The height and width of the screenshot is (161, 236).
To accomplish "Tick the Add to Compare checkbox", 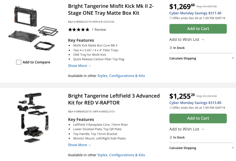I will [x=19, y=62].
